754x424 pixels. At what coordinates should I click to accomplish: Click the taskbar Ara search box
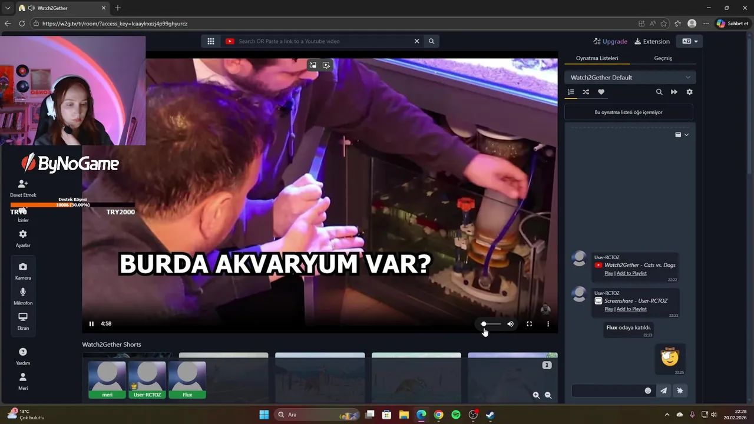click(316, 415)
